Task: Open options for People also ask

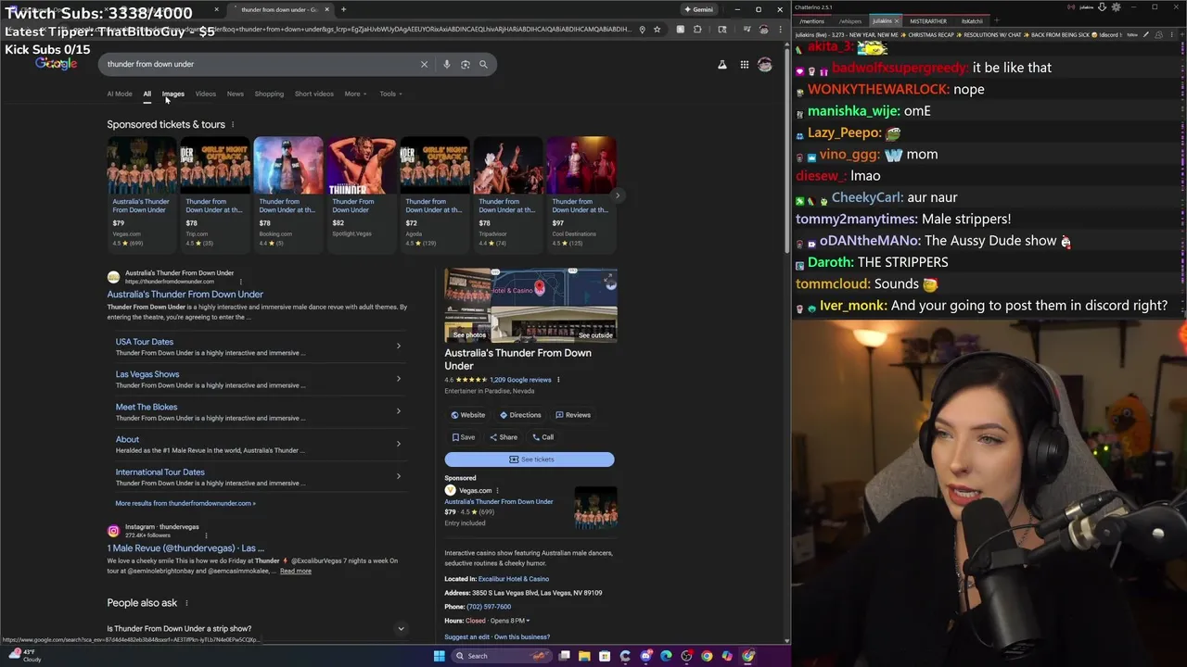Action: tap(186, 603)
